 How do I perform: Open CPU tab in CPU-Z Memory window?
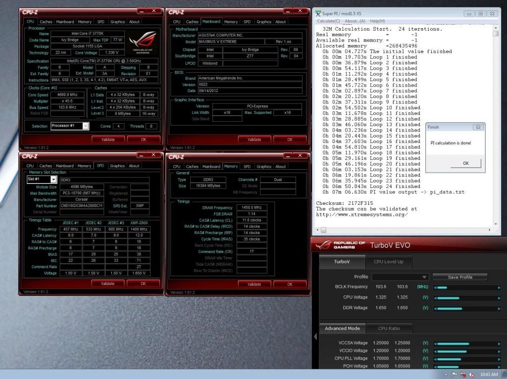(x=177, y=166)
